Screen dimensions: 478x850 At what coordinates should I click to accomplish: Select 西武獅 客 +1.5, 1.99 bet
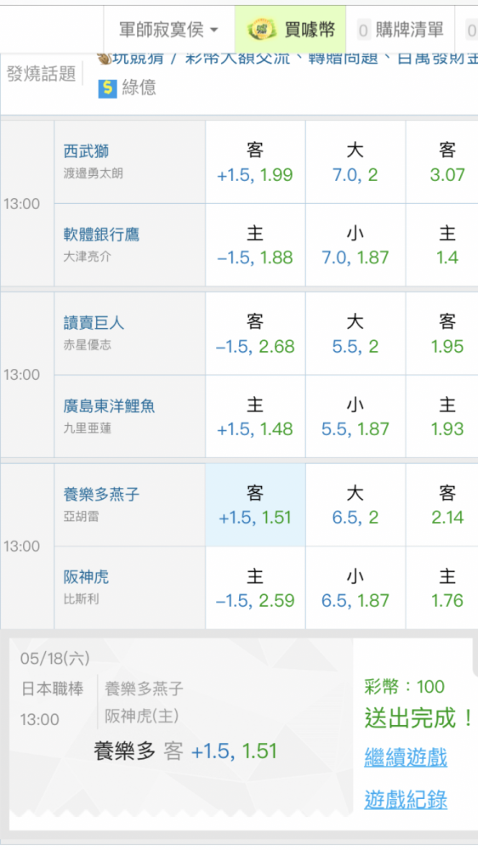coord(255,162)
